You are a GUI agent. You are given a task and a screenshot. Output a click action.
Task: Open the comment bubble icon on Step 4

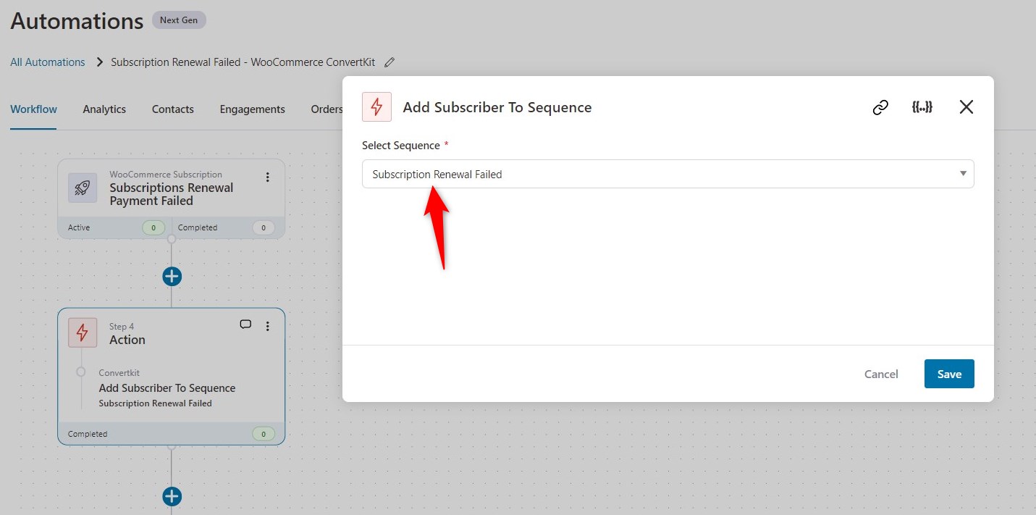tap(245, 325)
